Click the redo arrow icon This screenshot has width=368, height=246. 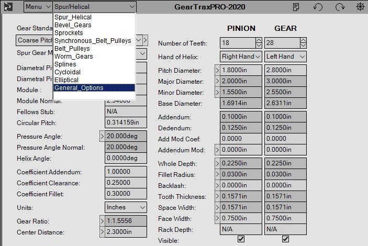[340, 7]
